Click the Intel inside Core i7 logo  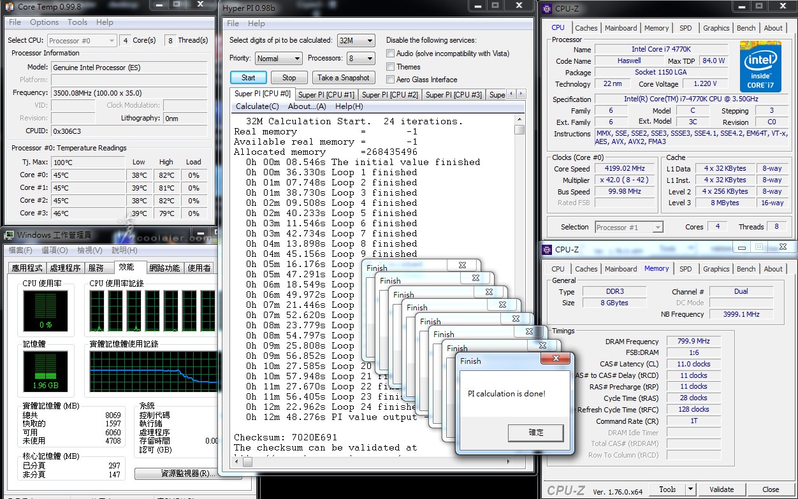click(x=760, y=66)
